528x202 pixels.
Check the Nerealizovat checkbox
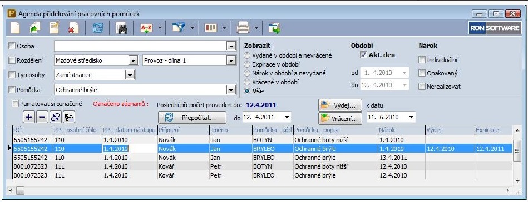[422, 87]
